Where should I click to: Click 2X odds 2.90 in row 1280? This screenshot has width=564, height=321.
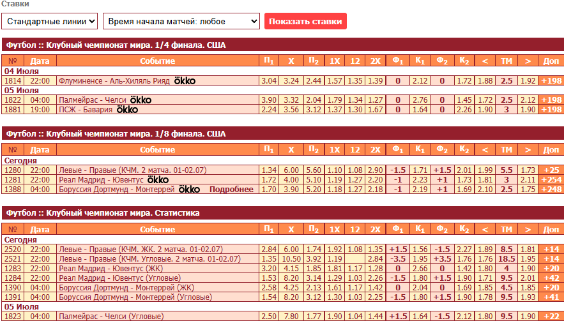[375, 170]
